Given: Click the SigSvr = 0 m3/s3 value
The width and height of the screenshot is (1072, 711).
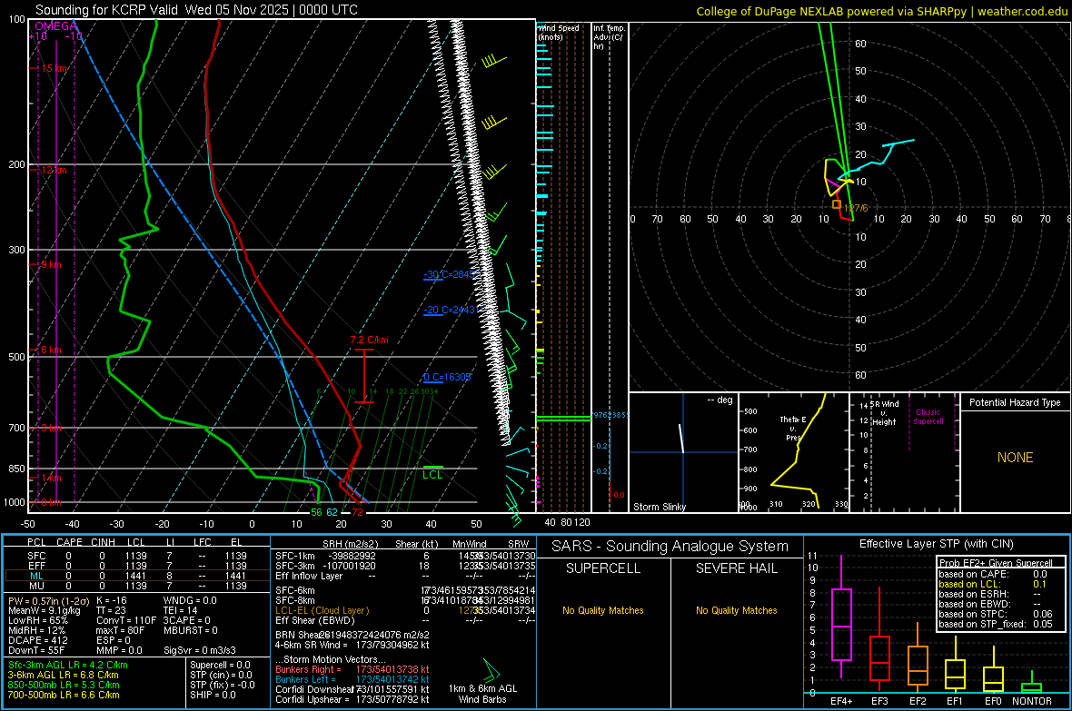Looking at the screenshot, I should click(x=200, y=650).
